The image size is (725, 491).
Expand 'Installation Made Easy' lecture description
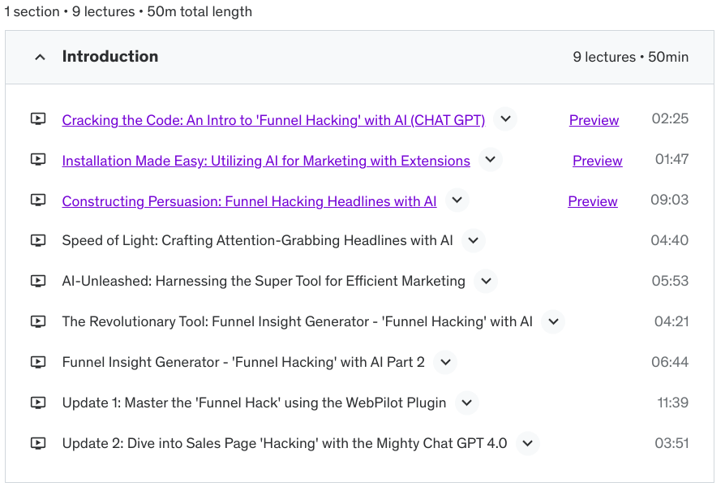490,160
